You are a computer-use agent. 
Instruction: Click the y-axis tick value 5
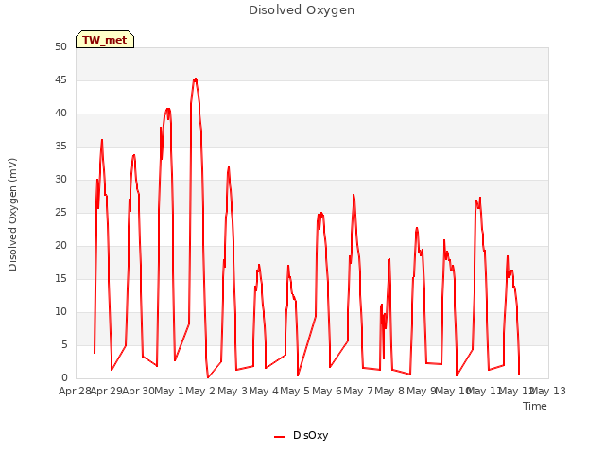tap(64, 344)
